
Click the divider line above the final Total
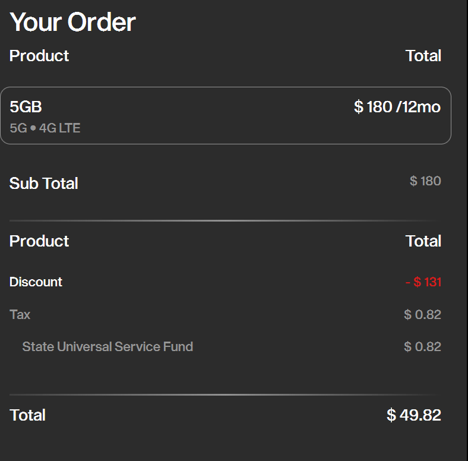224,394
